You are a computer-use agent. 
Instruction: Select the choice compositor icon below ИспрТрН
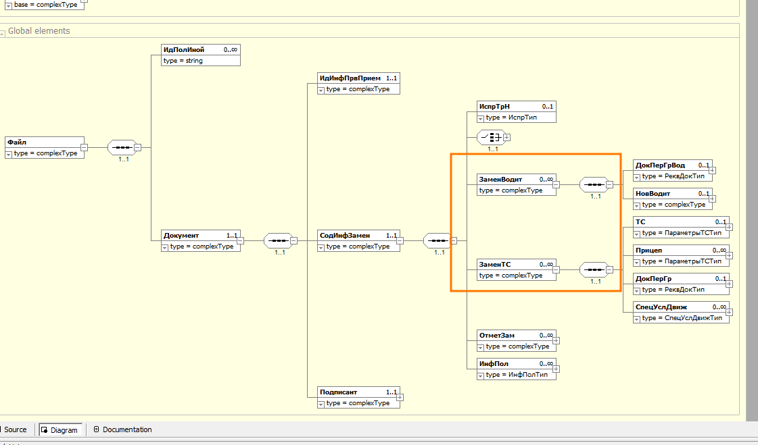point(491,138)
